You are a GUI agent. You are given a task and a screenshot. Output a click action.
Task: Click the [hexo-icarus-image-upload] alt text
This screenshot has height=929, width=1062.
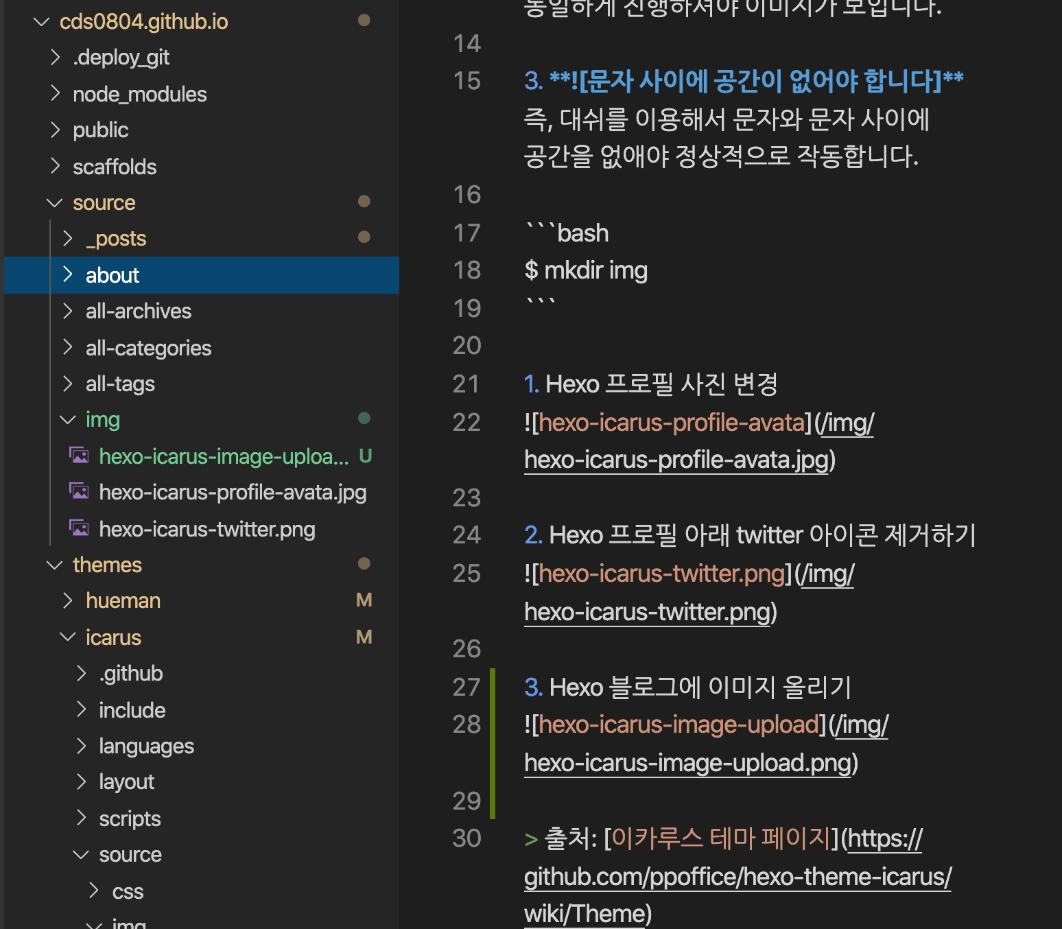678,725
